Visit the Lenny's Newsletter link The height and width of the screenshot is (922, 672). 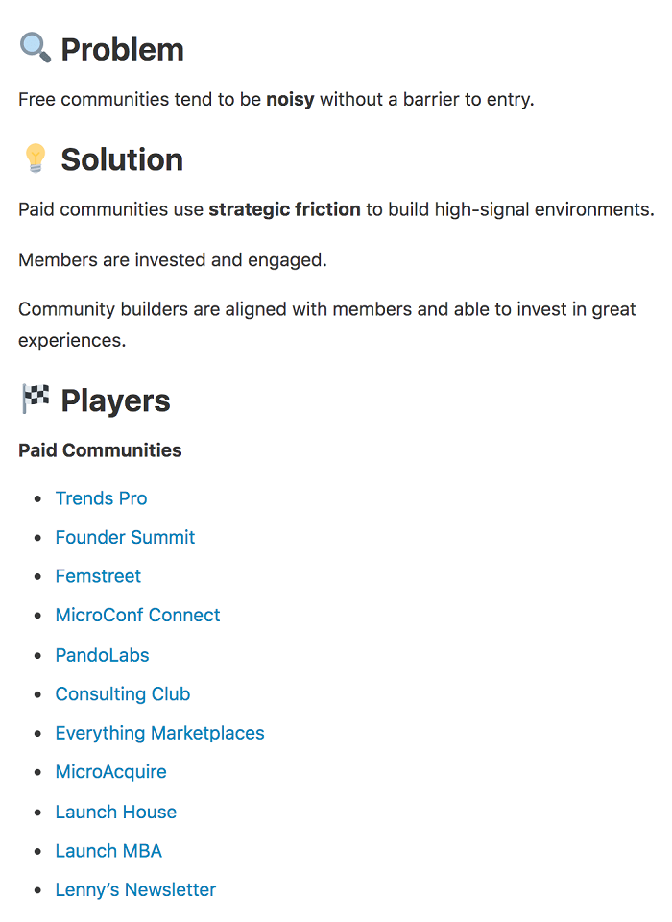(135, 889)
